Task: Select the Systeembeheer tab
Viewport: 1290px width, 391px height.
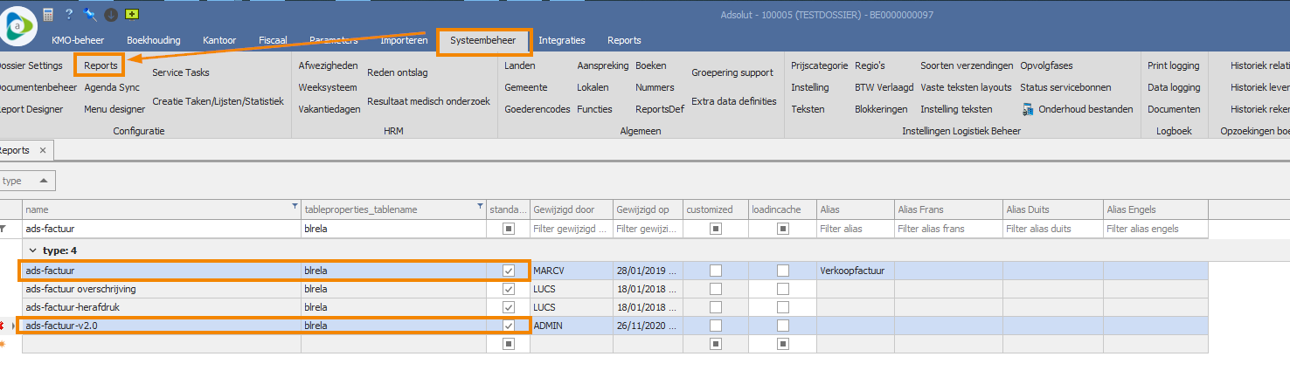Action: coord(483,40)
